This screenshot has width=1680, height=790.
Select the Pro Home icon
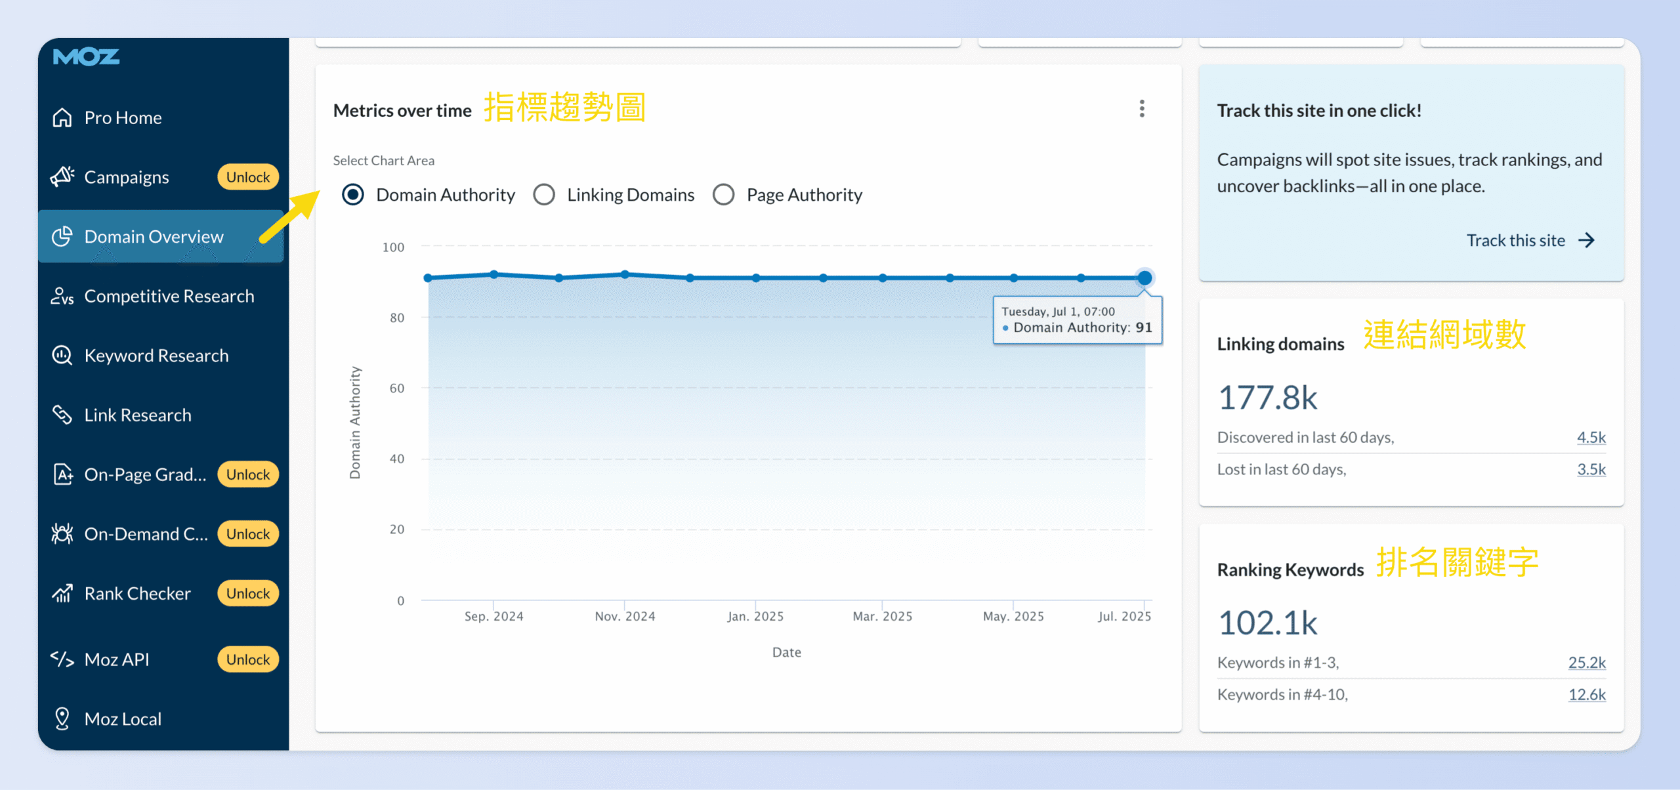(x=63, y=117)
